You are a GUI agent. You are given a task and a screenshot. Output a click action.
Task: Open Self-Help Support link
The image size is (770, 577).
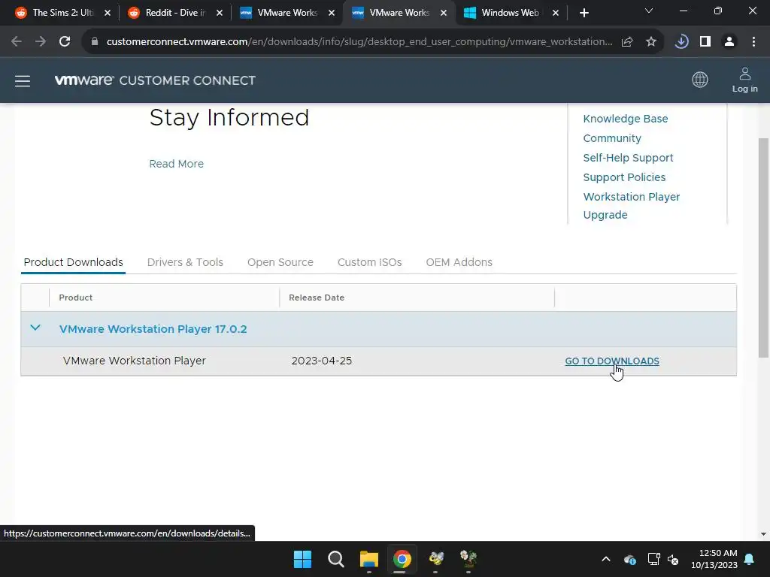point(628,158)
